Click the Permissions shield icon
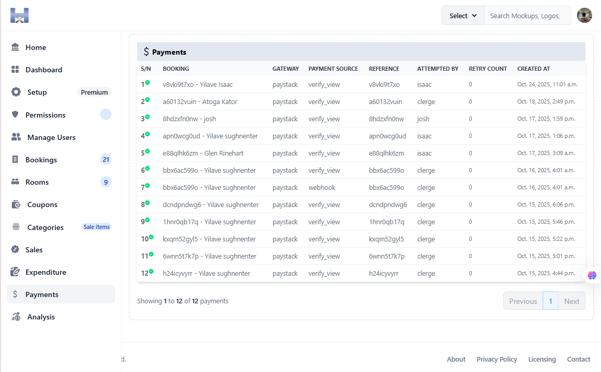601x372 pixels. click(x=16, y=115)
